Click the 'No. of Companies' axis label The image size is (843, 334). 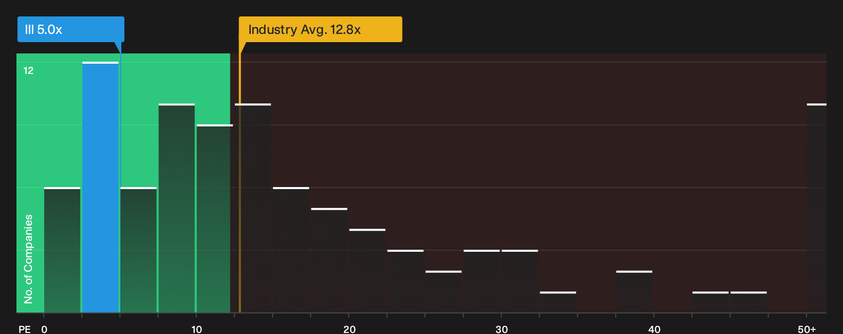(28, 258)
